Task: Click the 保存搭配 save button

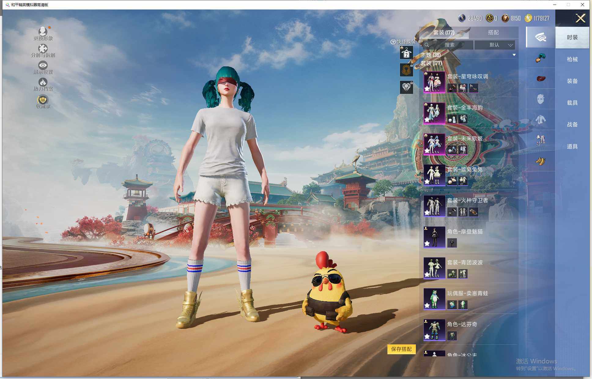Action: pos(401,349)
